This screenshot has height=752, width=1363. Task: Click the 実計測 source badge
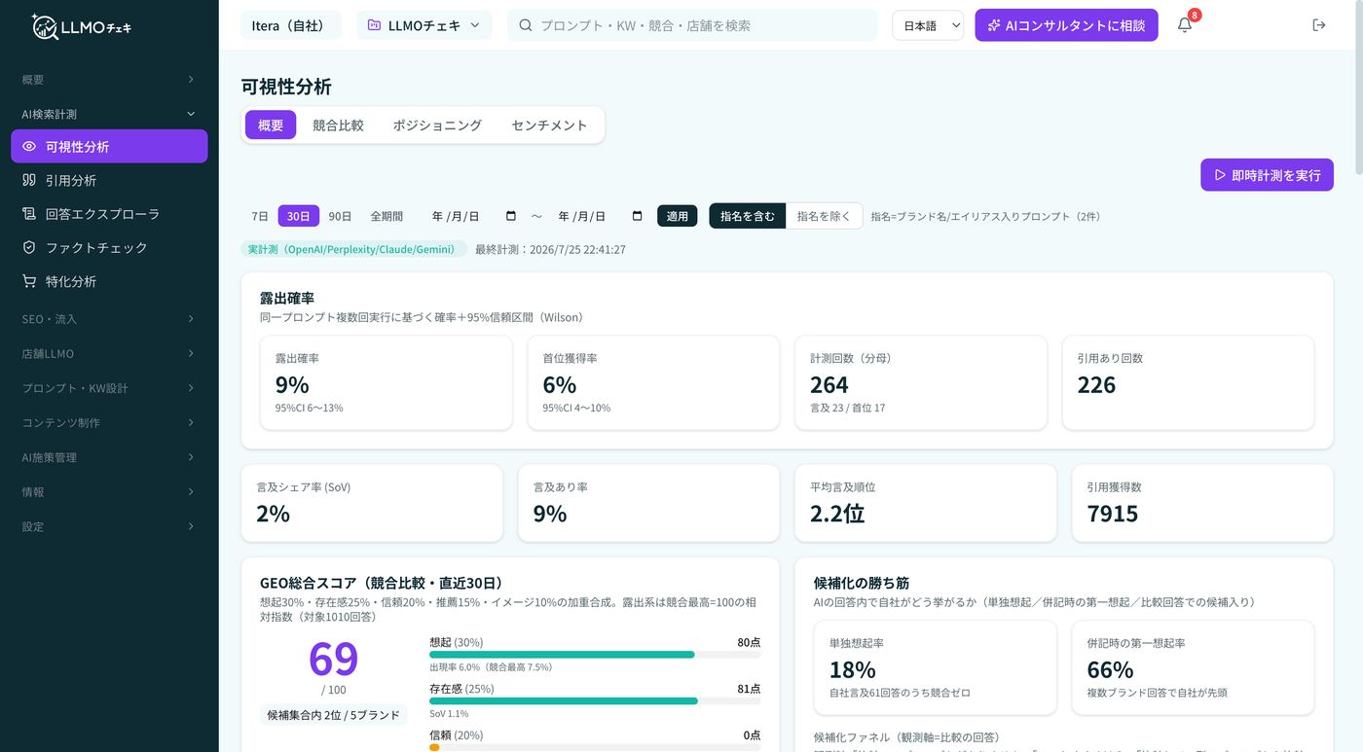[x=354, y=249]
